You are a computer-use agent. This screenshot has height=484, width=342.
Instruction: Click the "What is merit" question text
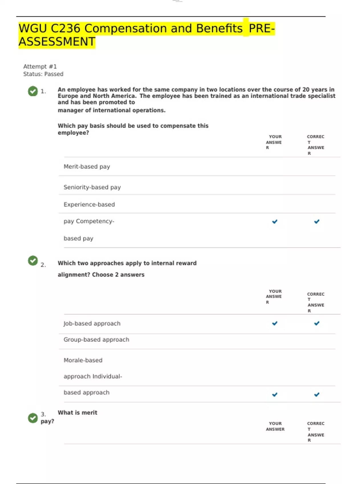click(x=77, y=413)
